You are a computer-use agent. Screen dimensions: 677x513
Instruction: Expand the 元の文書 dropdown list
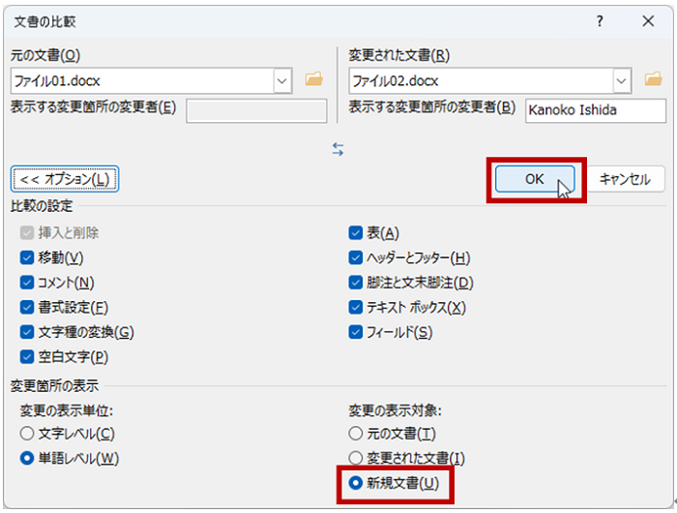(282, 80)
